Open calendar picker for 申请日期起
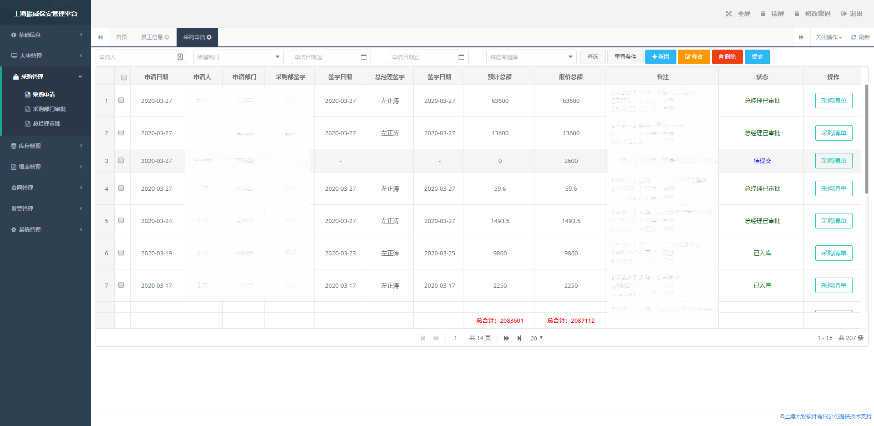874x426 pixels. (364, 57)
